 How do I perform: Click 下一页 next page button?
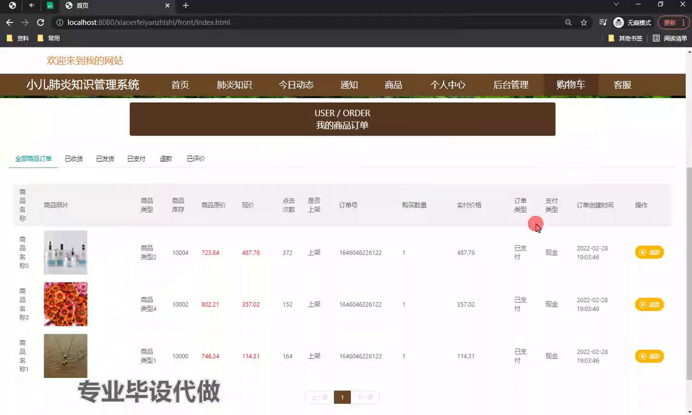[365, 397]
